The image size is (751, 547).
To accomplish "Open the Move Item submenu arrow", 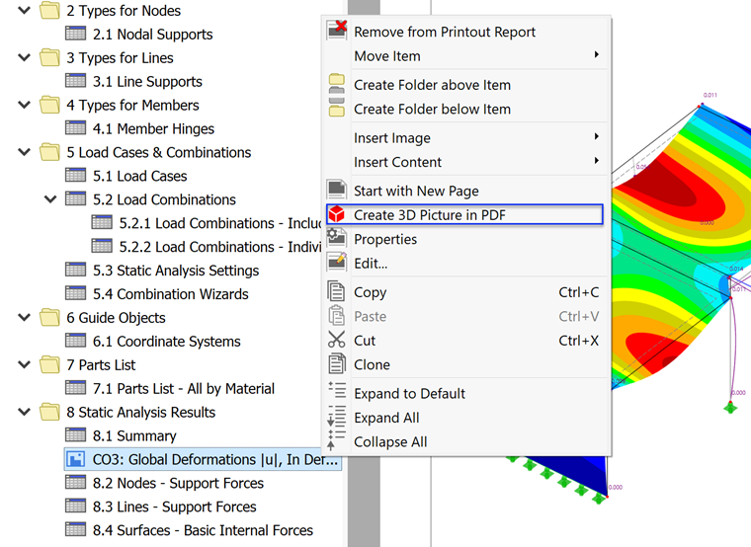I will (x=596, y=55).
